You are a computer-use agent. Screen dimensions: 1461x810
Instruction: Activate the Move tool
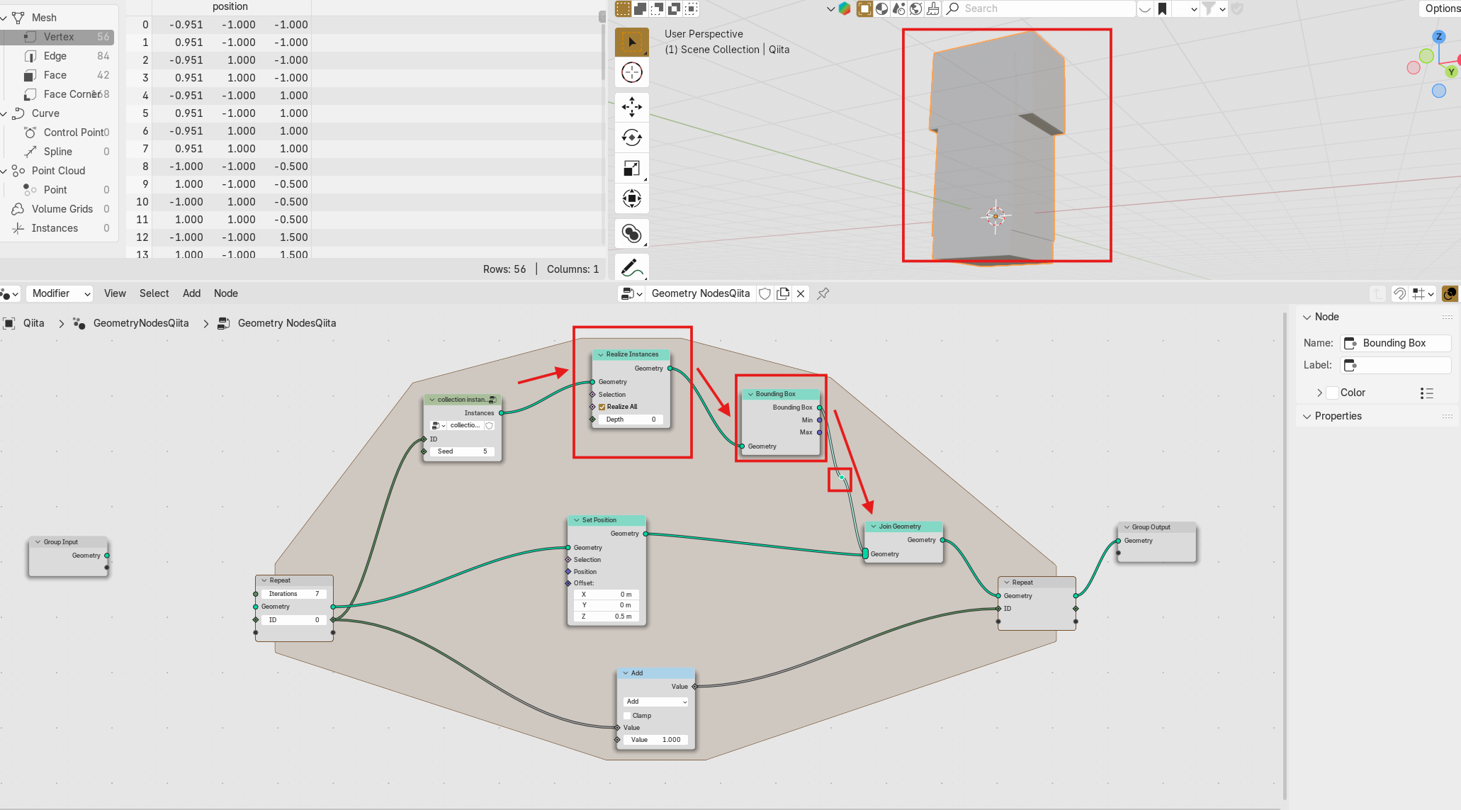pos(631,107)
